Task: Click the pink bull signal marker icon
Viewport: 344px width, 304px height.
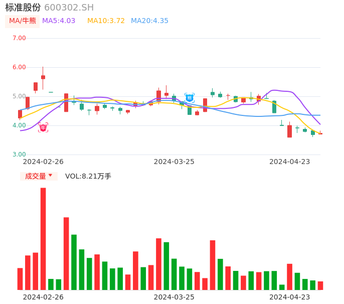Action: 43,127
